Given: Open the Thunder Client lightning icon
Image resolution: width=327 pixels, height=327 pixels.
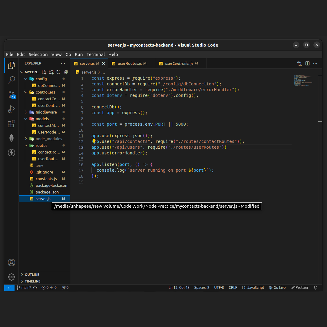Looking at the screenshot, I should [11, 152].
